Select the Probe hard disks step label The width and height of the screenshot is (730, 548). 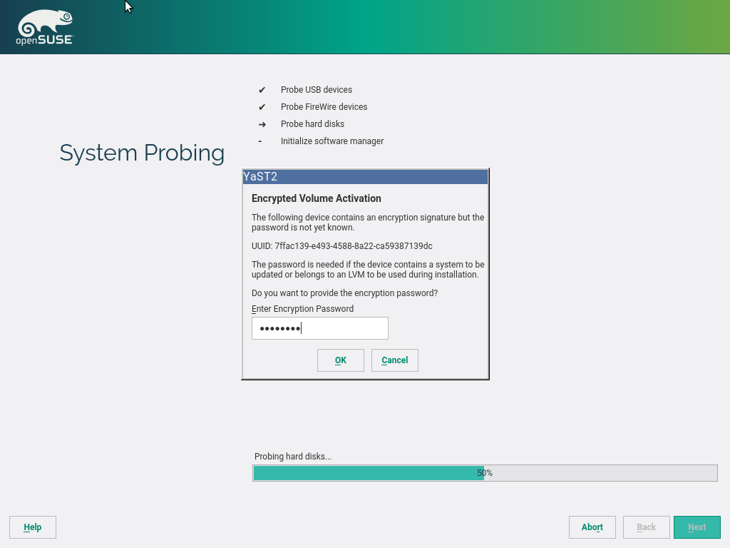(x=312, y=124)
